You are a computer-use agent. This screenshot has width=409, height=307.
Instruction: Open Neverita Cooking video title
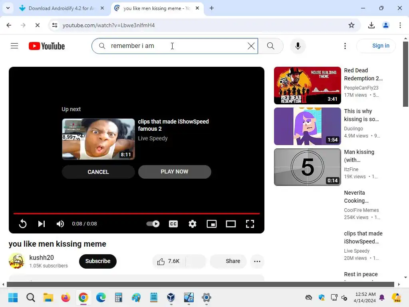356,197
